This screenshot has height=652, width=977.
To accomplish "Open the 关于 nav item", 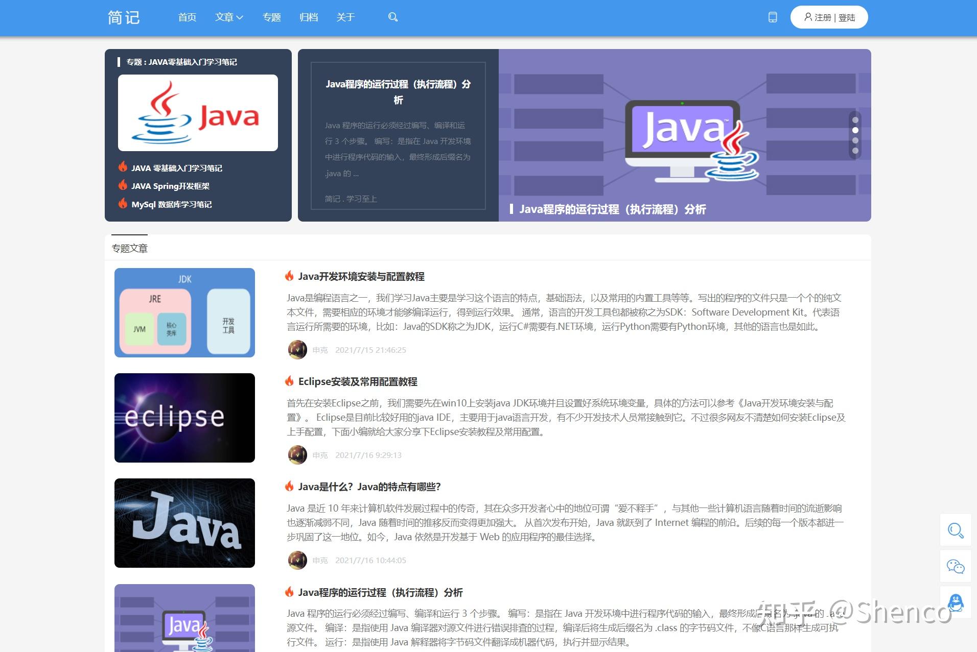I will (x=345, y=17).
